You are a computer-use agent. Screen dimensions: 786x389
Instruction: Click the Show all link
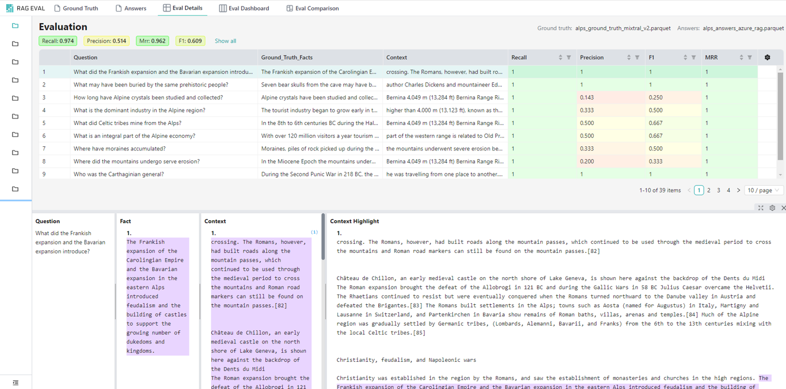(x=225, y=41)
